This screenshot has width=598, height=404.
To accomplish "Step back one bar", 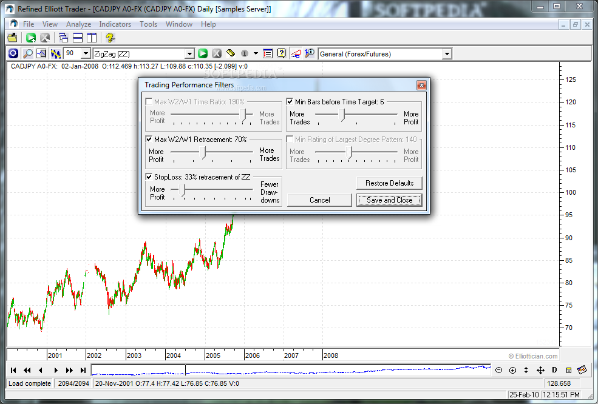I will [x=41, y=370].
